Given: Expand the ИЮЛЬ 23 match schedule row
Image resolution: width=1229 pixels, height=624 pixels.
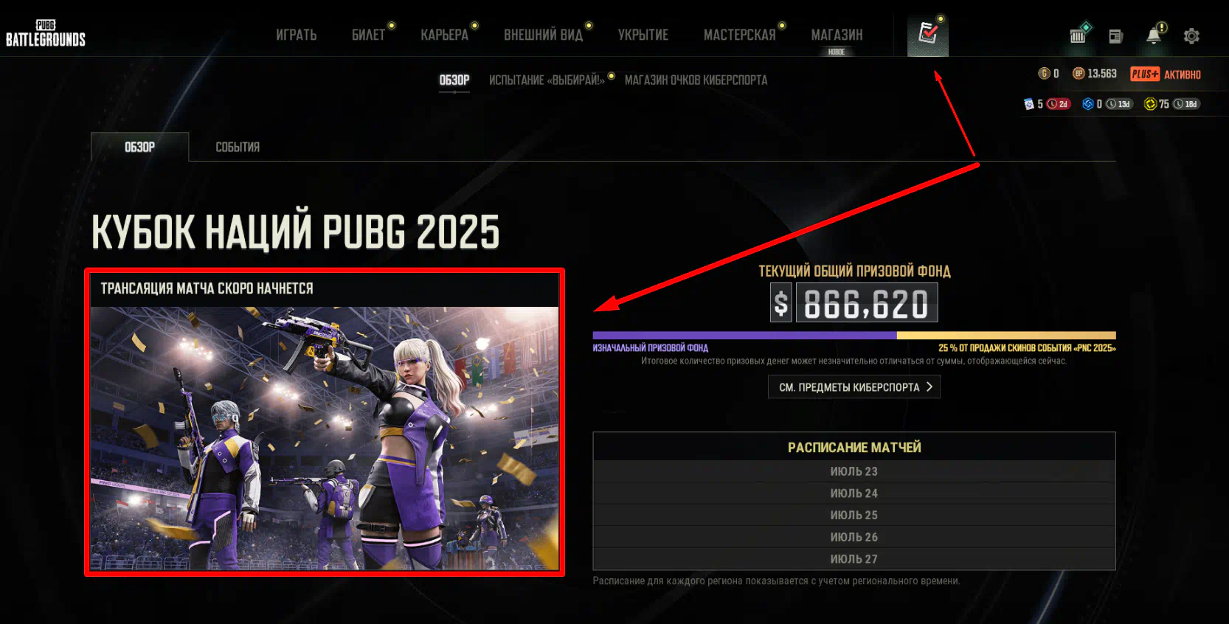Looking at the screenshot, I should click(854, 471).
